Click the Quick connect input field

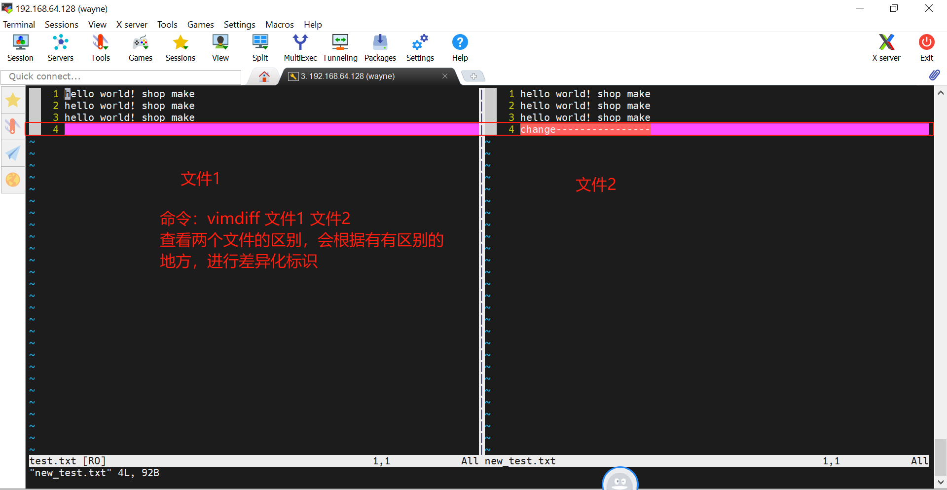click(121, 76)
